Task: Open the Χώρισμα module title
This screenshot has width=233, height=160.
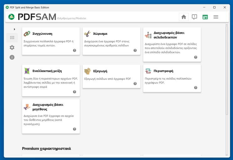Action: 100,34
